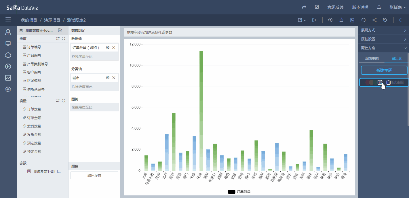Open the 意见反馈 link
This screenshot has height=198, width=409.
335,7
